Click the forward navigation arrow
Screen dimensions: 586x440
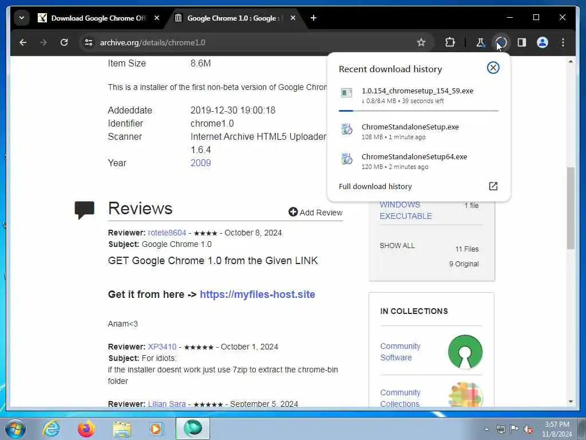43,42
